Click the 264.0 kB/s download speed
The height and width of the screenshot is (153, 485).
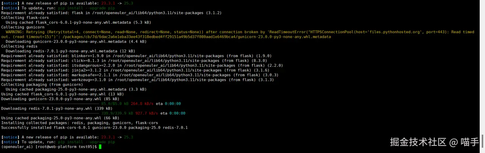coord(142,104)
